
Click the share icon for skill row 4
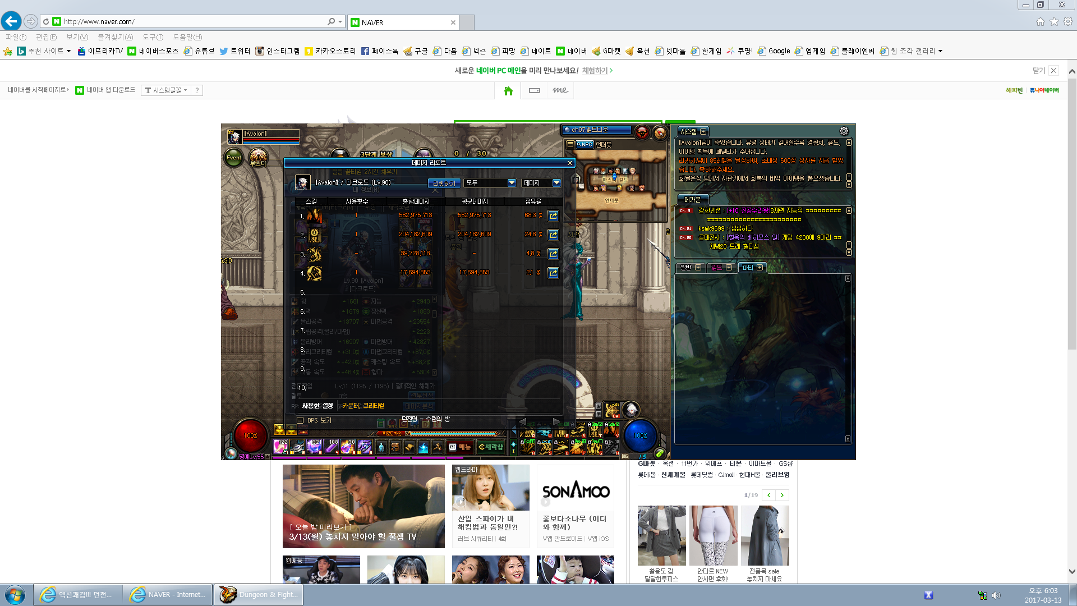[x=553, y=273]
